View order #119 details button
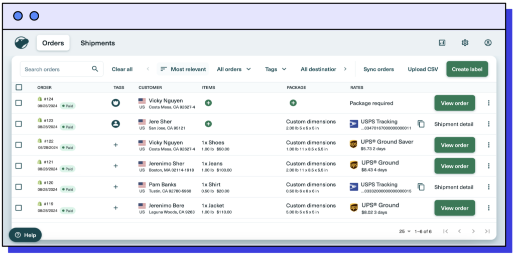514x255 pixels. point(454,208)
